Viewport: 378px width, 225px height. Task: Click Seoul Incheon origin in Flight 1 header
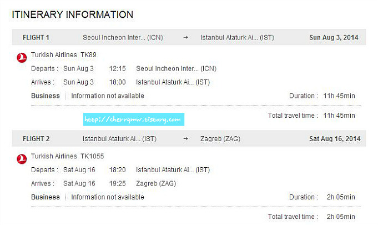[x=123, y=38]
